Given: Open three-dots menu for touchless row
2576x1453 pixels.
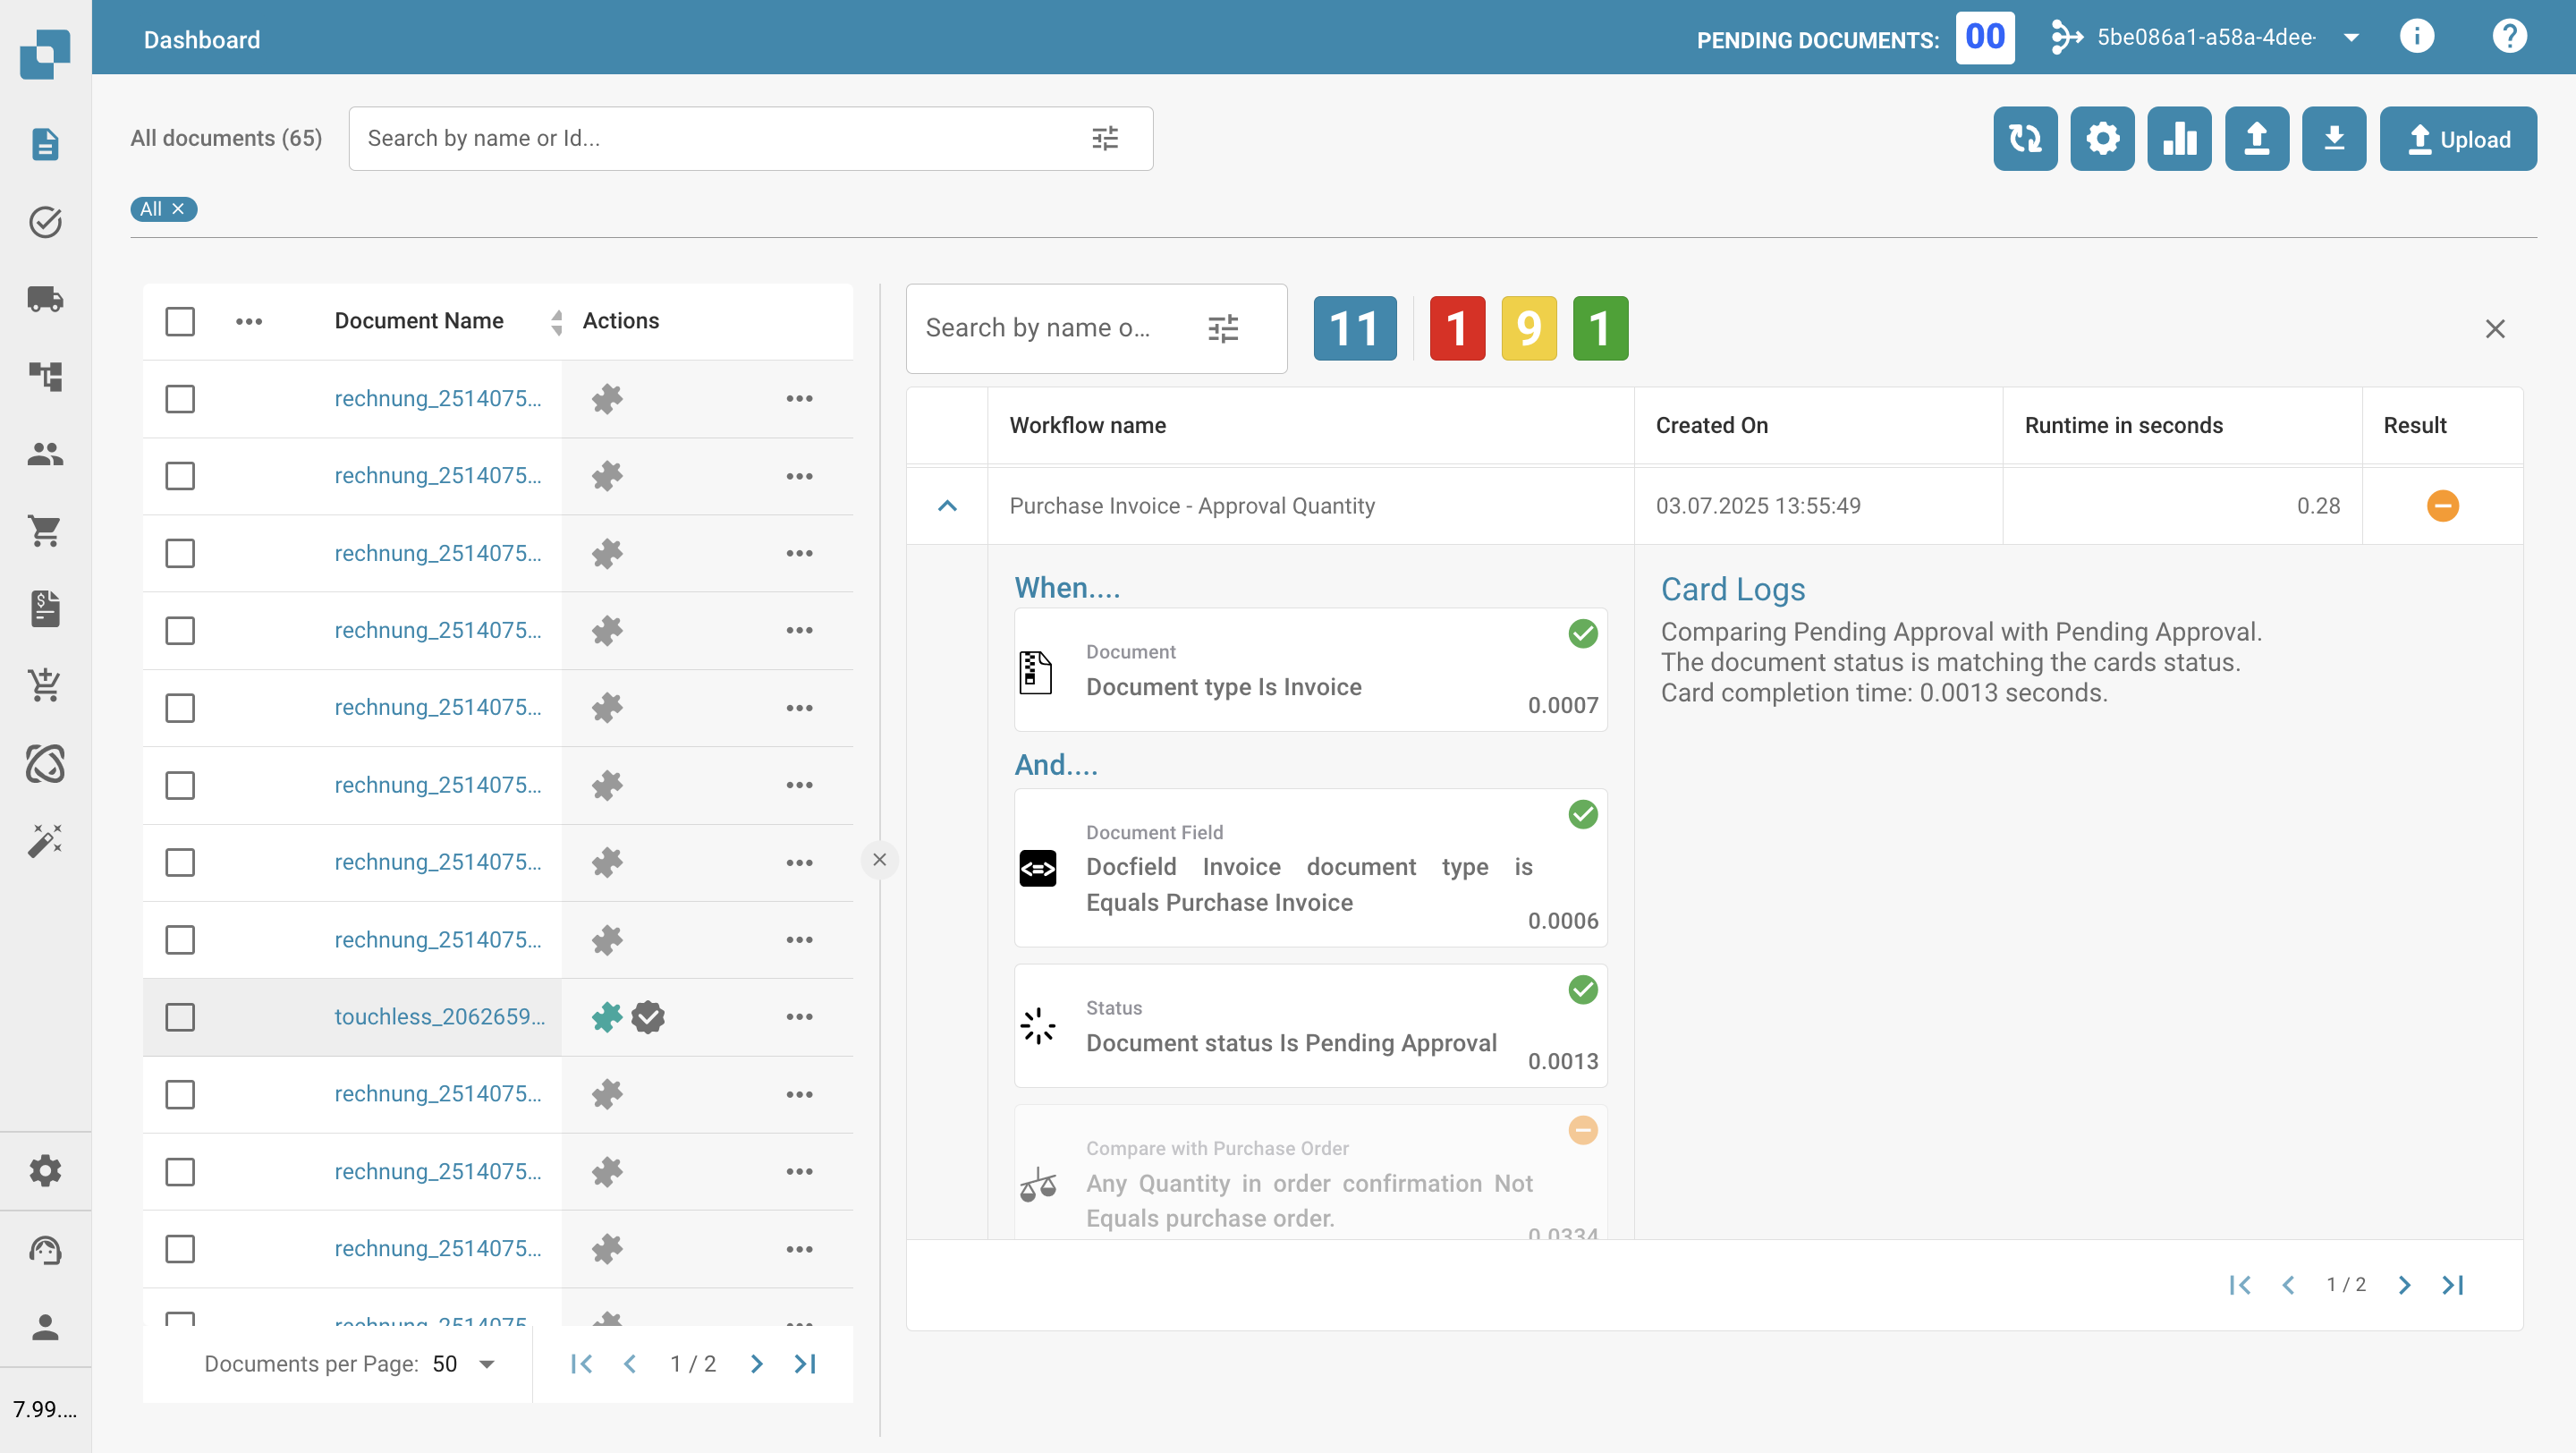Looking at the screenshot, I should pyautogui.click(x=798, y=1017).
